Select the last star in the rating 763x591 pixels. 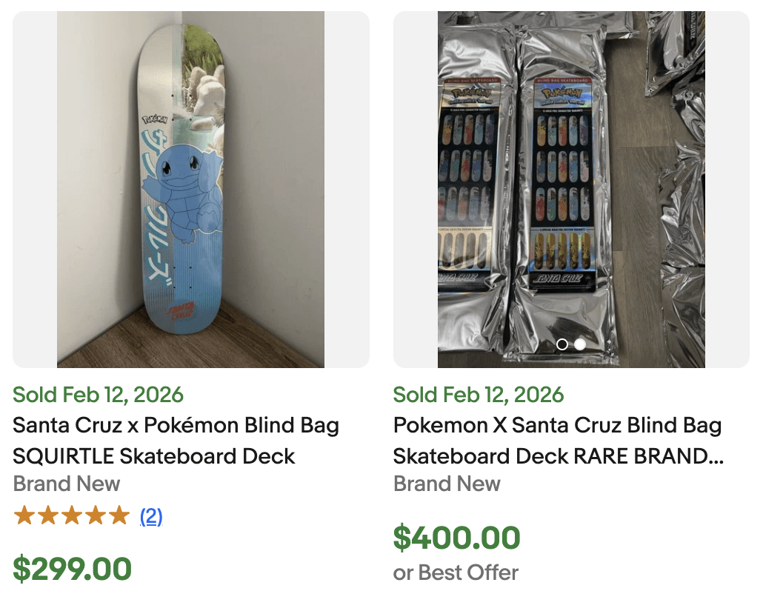click(x=120, y=514)
